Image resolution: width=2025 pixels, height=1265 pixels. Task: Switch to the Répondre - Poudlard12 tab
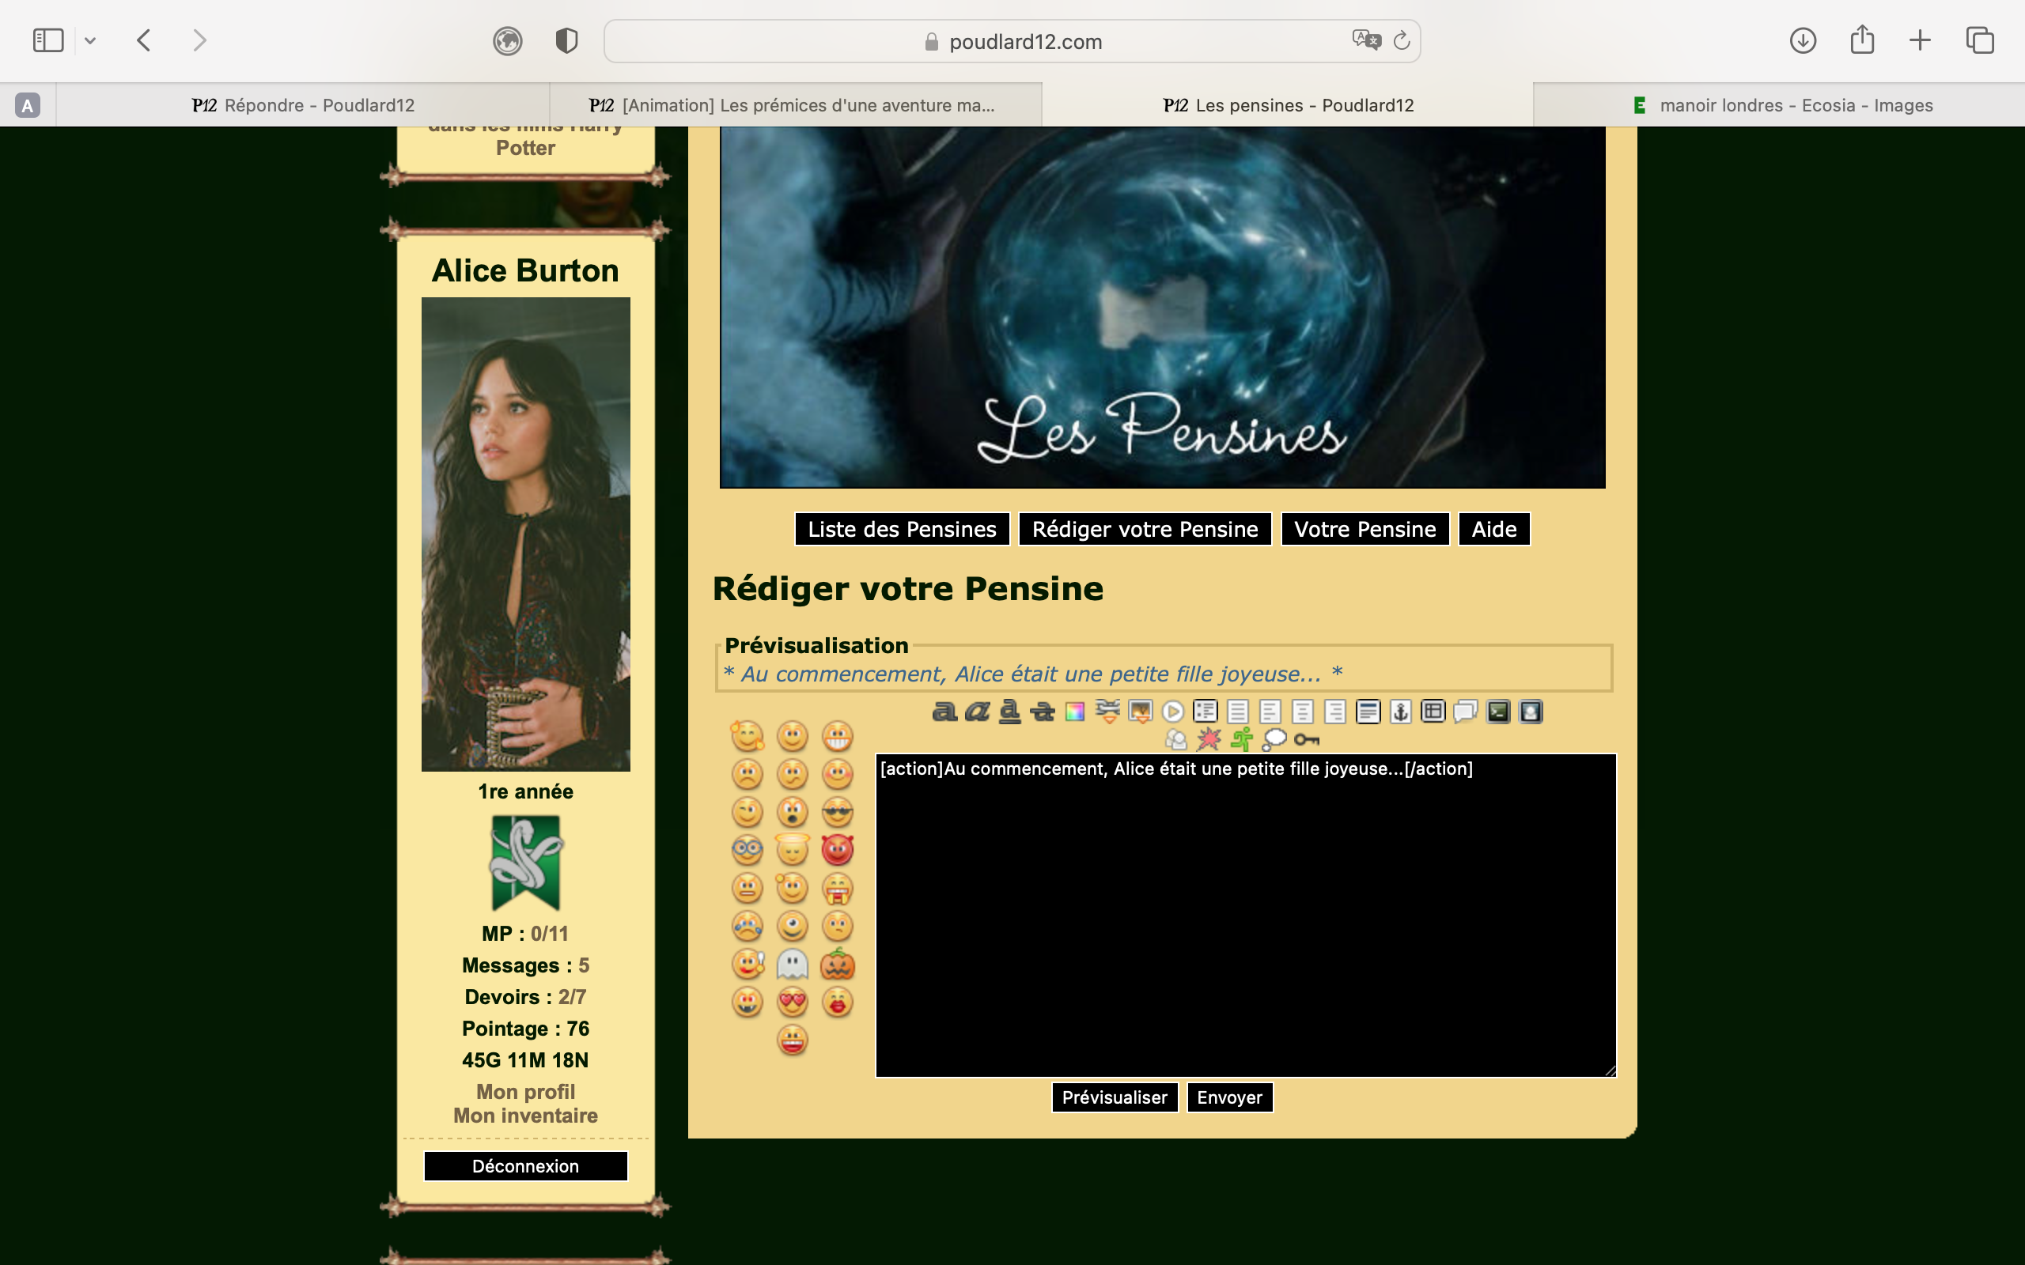pyautogui.click(x=303, y=105)
